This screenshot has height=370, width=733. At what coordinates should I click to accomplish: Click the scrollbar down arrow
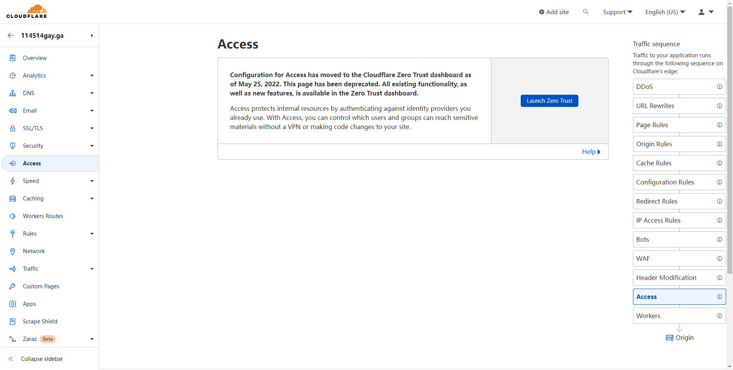[730, 367]
